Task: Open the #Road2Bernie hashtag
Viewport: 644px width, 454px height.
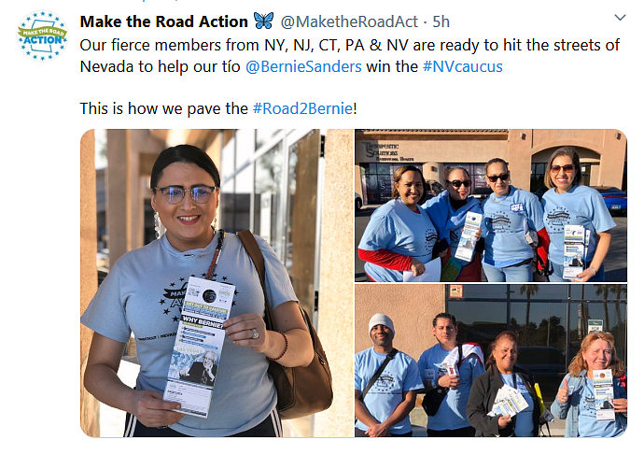Action: [302, 108]
